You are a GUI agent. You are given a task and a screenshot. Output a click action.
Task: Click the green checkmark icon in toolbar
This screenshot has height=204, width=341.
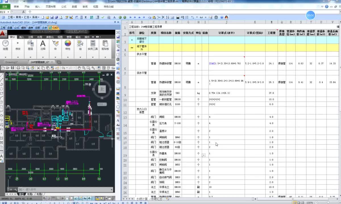coord(103,17)
